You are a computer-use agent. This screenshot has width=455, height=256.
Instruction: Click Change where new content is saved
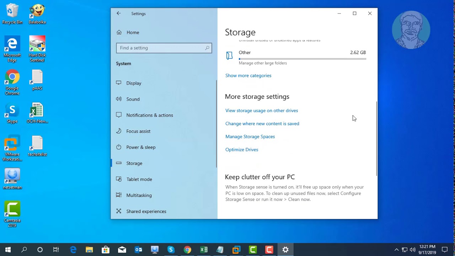pyautogui.click(x=262, y=124)
